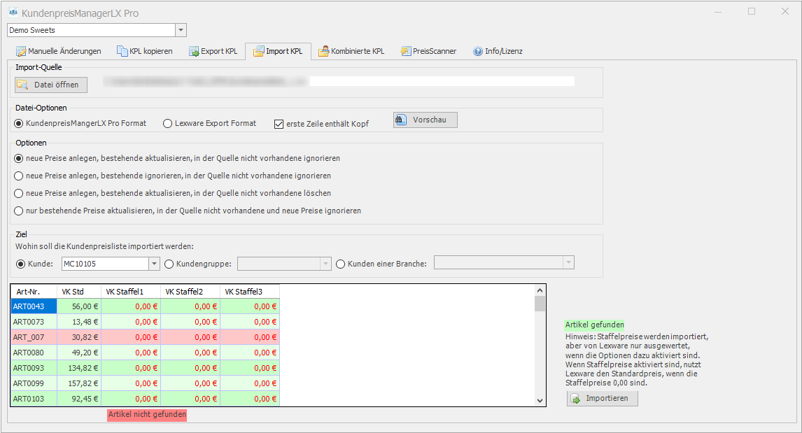Choose 'nur bestehende Preise aktualisieren' option
The height and width of the screenshot is (433, 802).
point(19,211)
